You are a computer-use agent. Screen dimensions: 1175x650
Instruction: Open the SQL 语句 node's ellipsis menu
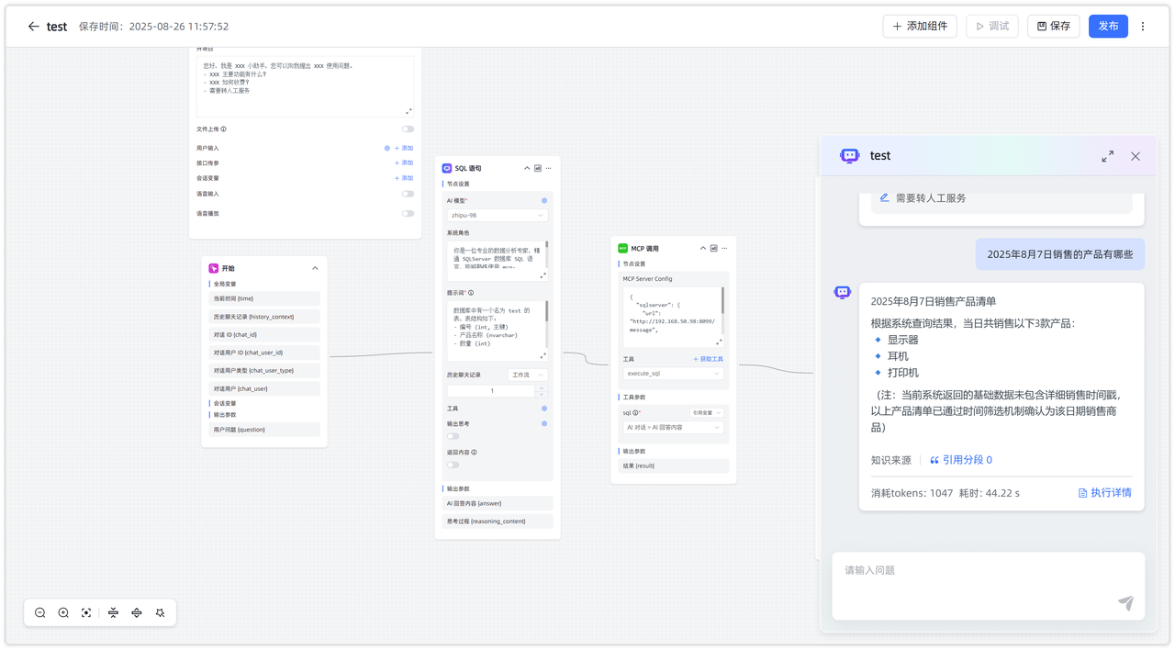[x=549, y=169]
